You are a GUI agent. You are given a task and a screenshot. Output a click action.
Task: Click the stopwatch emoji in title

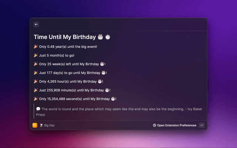(108, 37)
